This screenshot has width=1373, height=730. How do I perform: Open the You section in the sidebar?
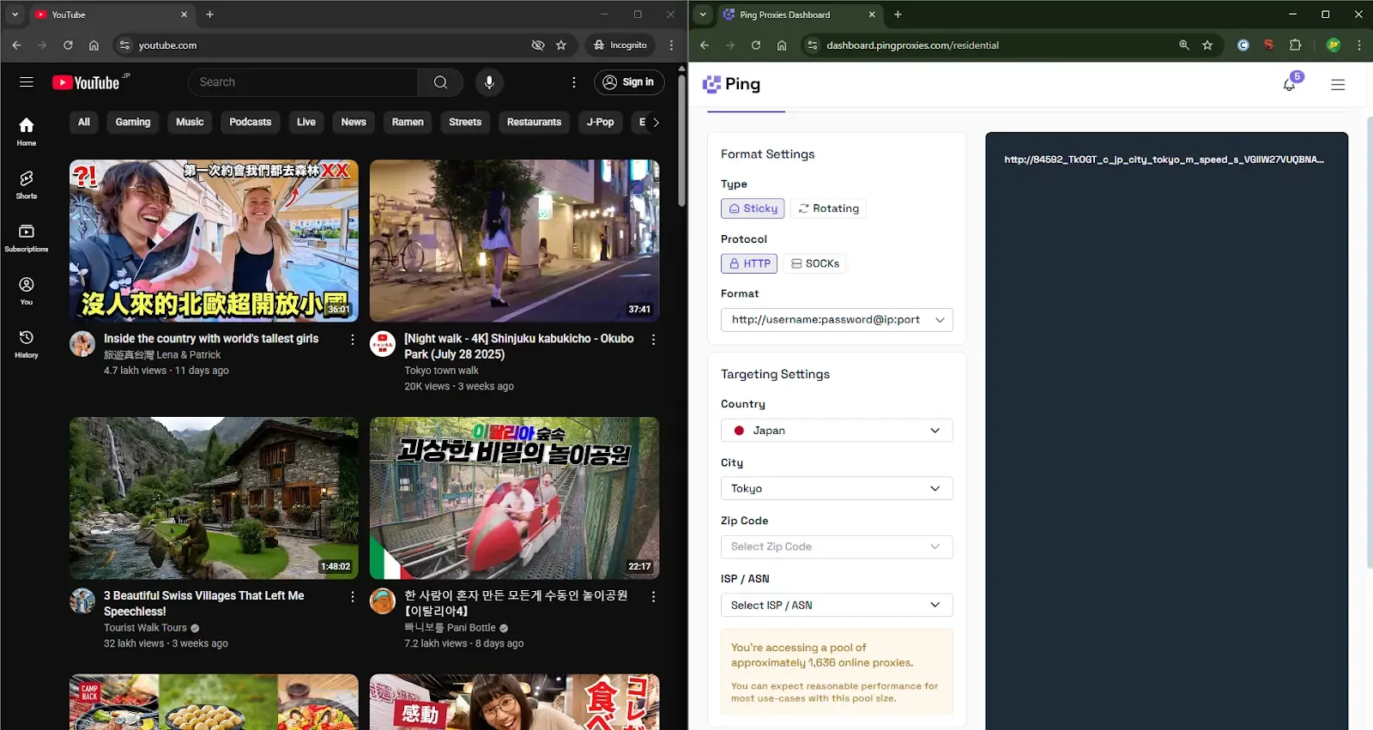pyautogui.click(x=27, y=292)
